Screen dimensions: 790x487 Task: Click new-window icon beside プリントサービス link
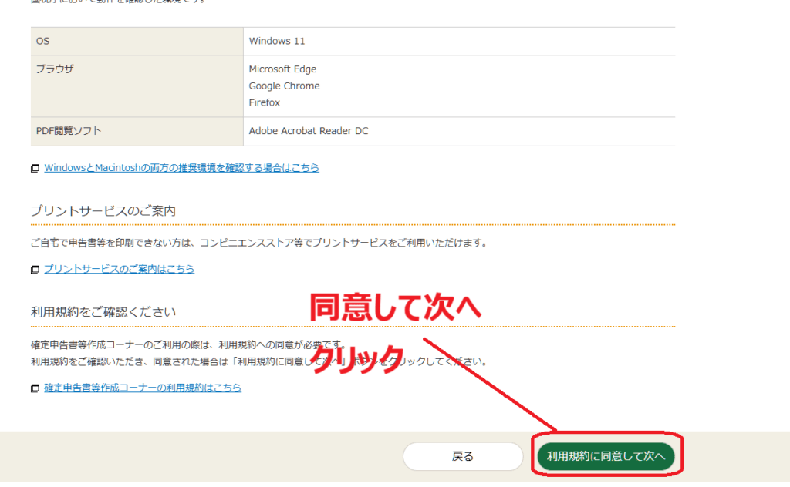(x=35, y=270)
